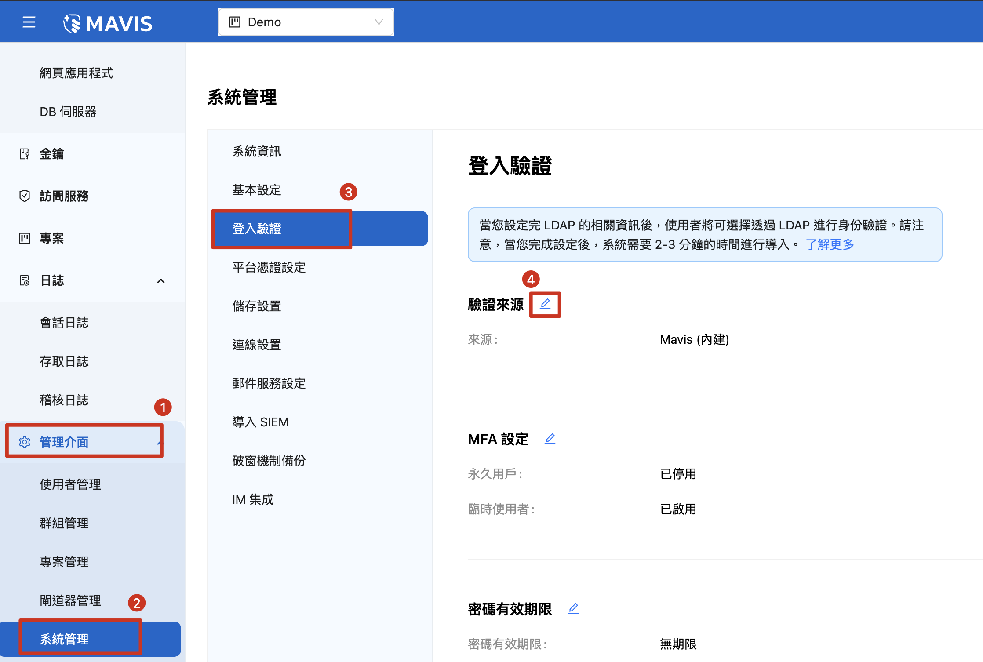Click the project board icon beside Demo
Viewport: 983px width, 662px height.
point(235,22)
